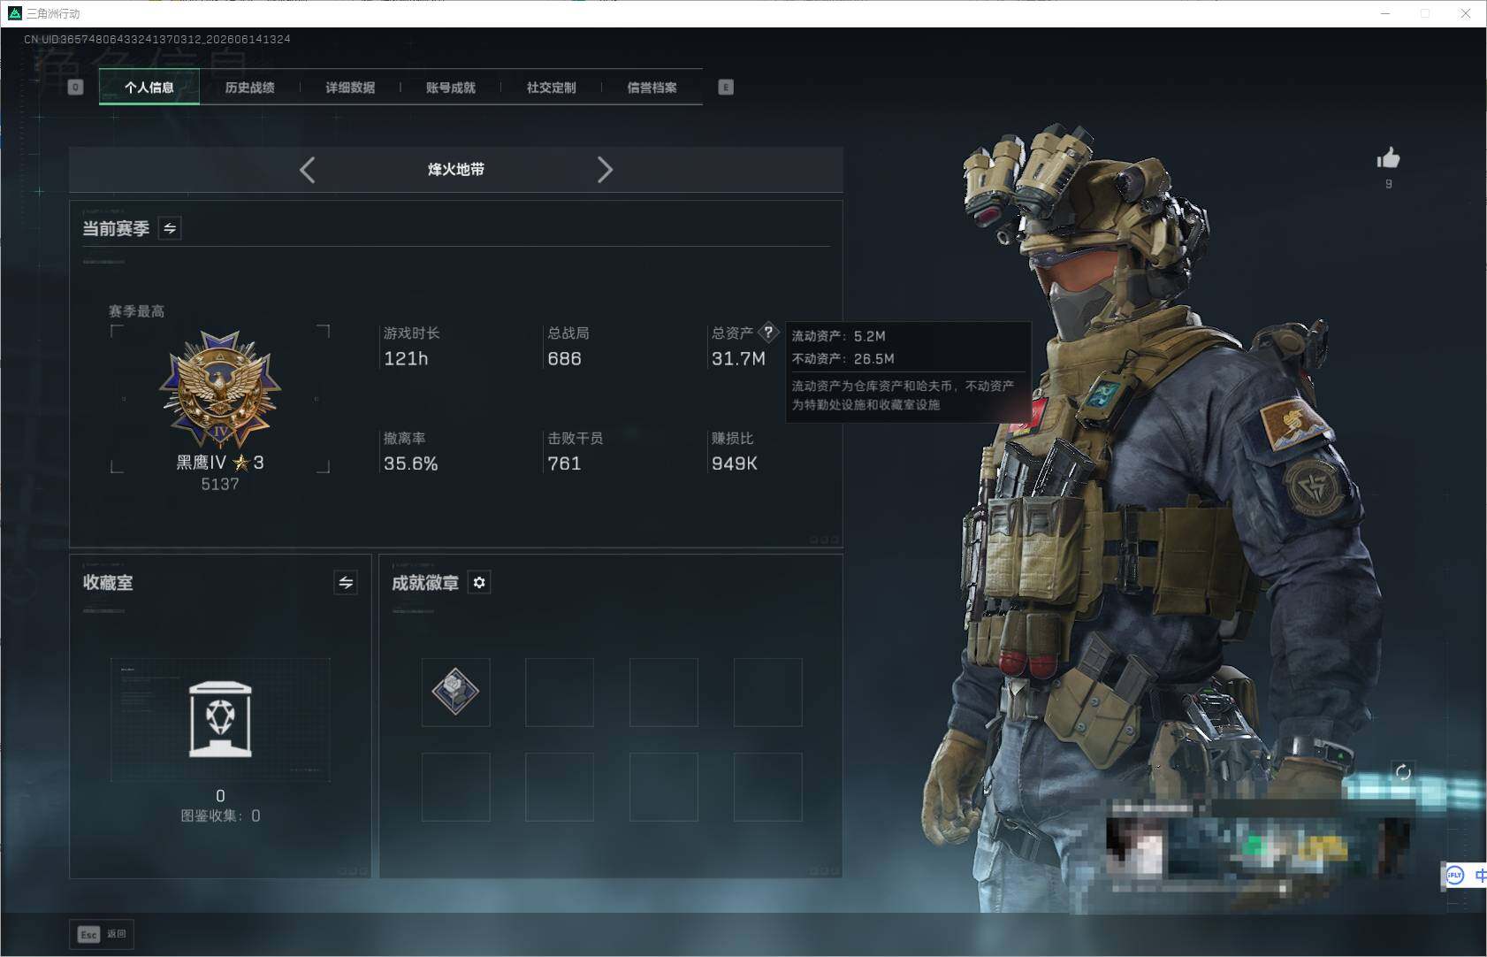This screenshot has width=1487, height=957.
Task: Toggle the swap icon in 收藏室 panel
Action: point(346,582)
